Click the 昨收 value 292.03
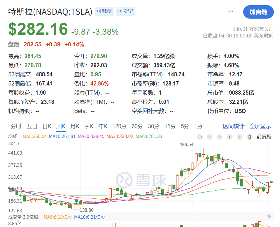This screenshot has height=227, width=280. (x=99, y=65)
